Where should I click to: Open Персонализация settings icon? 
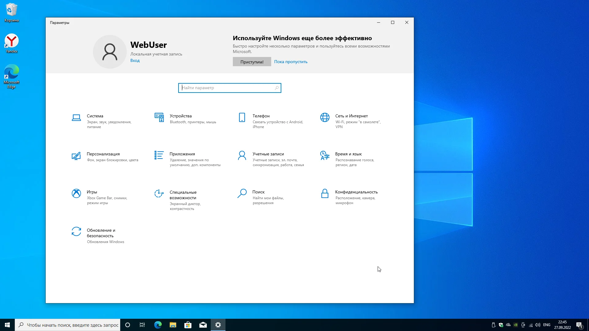(x=76, y=156)
